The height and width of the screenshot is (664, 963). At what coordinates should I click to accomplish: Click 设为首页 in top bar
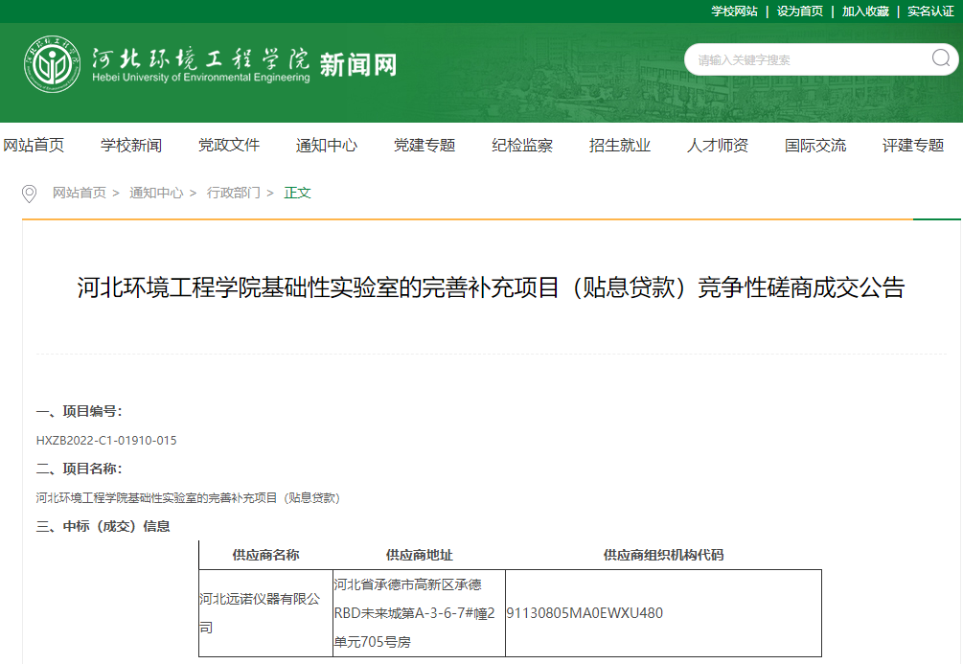(799, 11)
